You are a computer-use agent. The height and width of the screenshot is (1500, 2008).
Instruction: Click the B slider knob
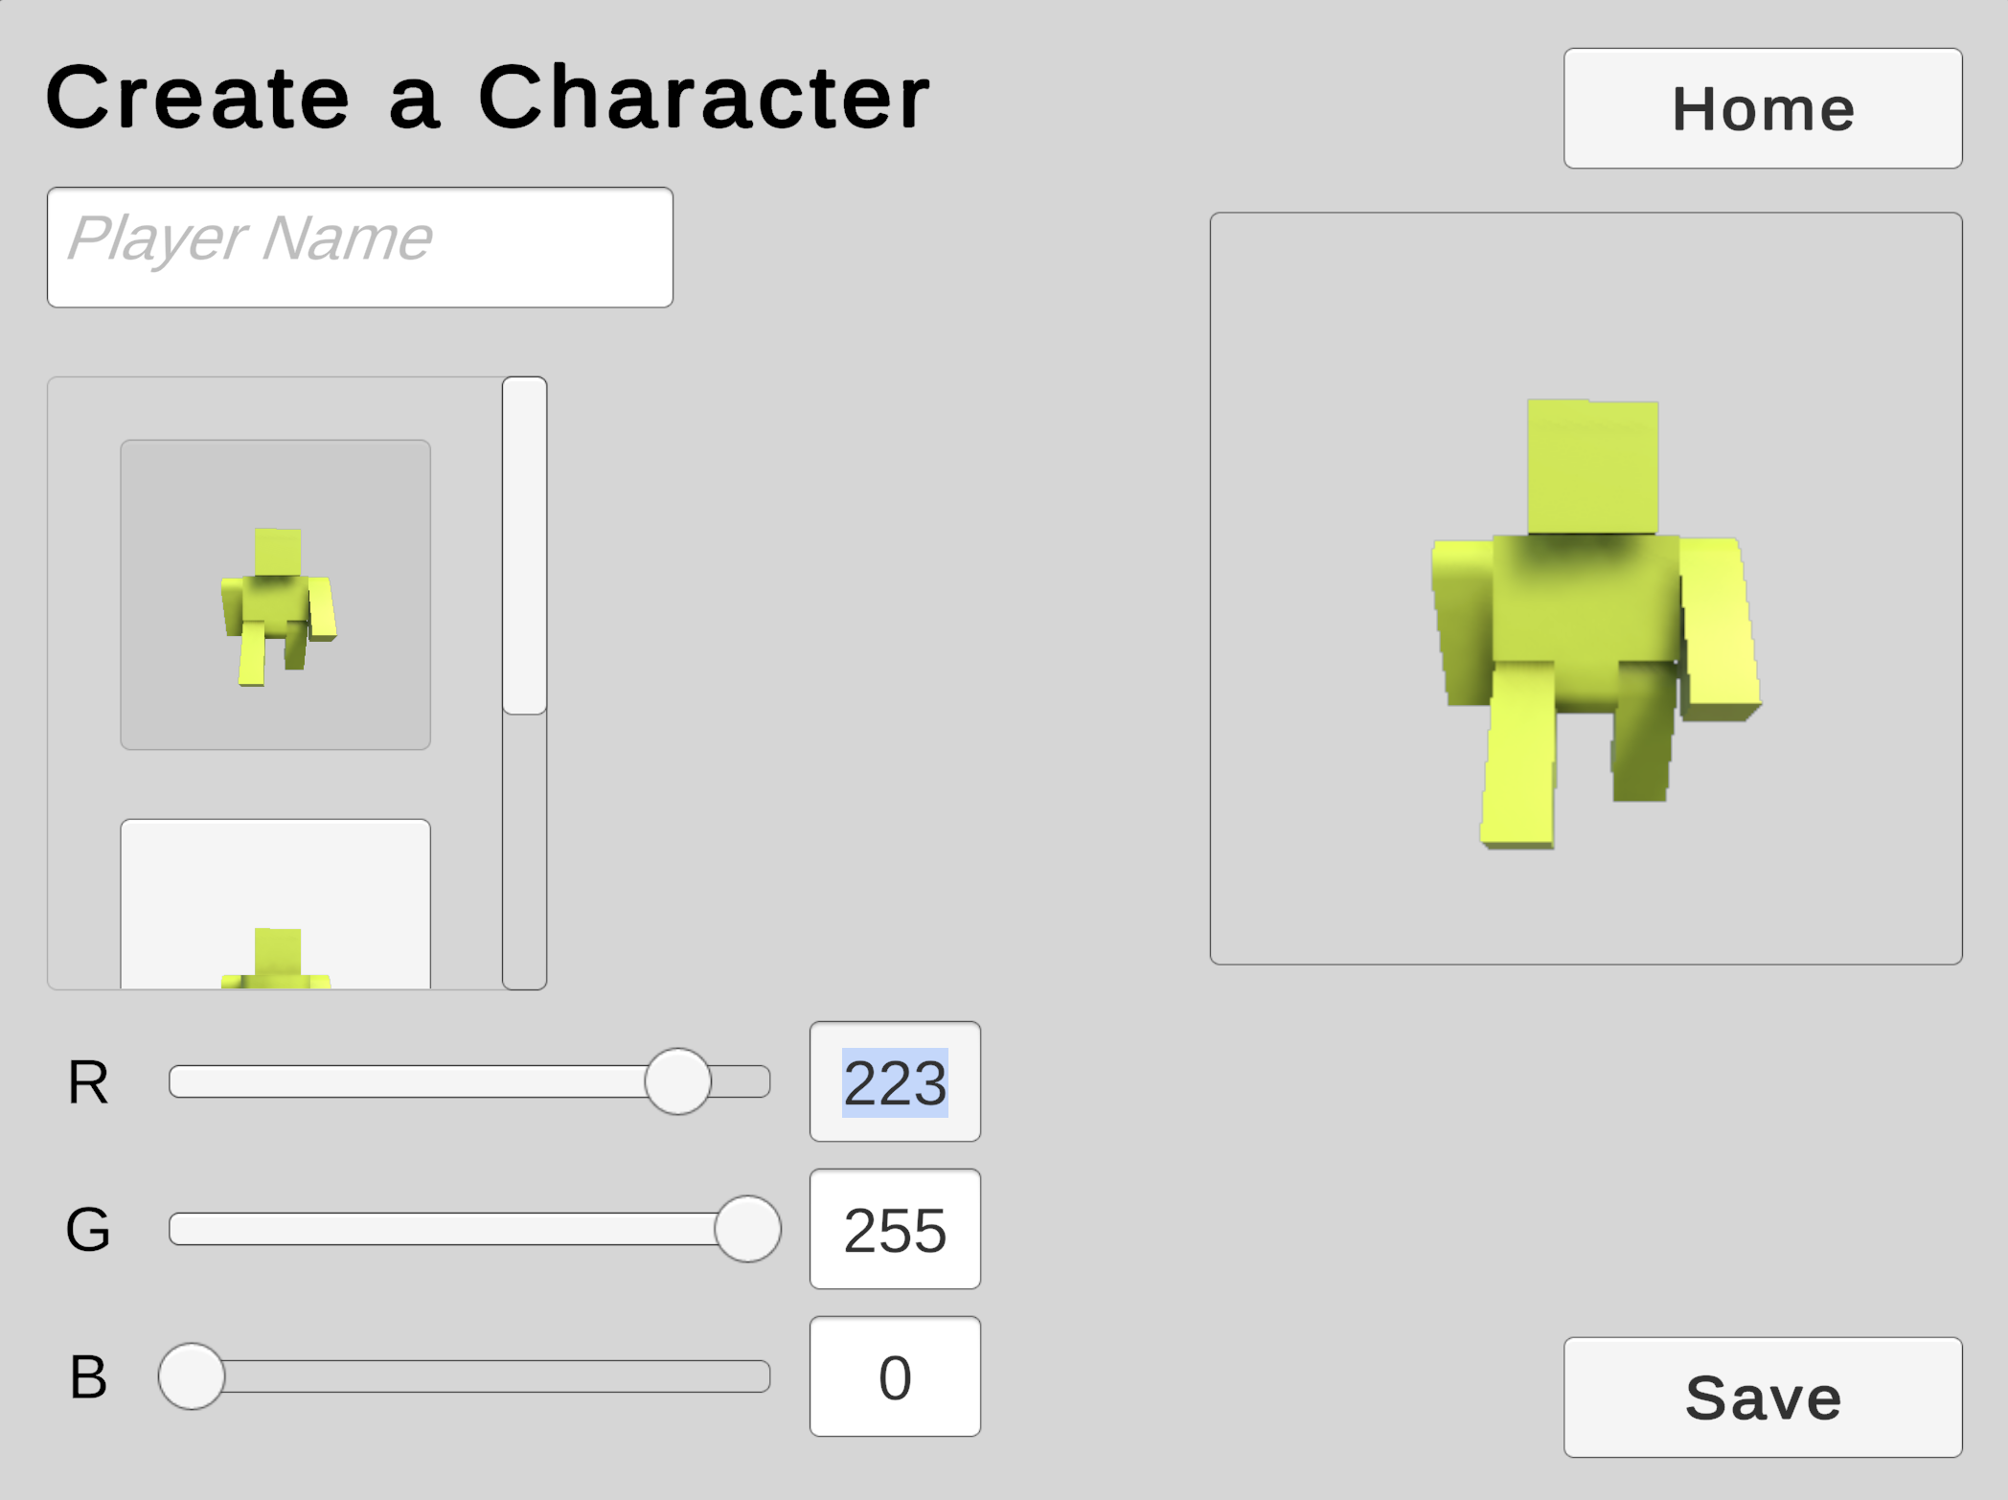pyautogui.click(x=192, y=1376)
